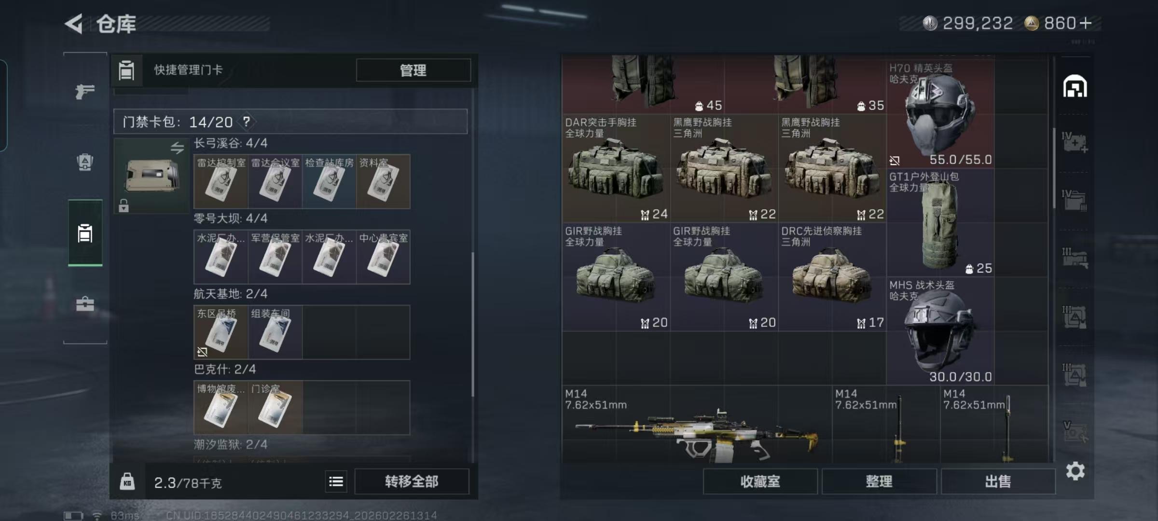The width and height of the screenshot is (1158, 521).
Task: Select the 东区吊桥 key card
Action: point(221,332)
